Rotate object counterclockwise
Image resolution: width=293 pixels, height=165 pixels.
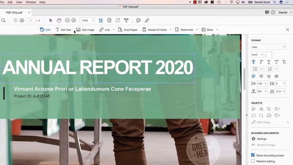point(253,115)
